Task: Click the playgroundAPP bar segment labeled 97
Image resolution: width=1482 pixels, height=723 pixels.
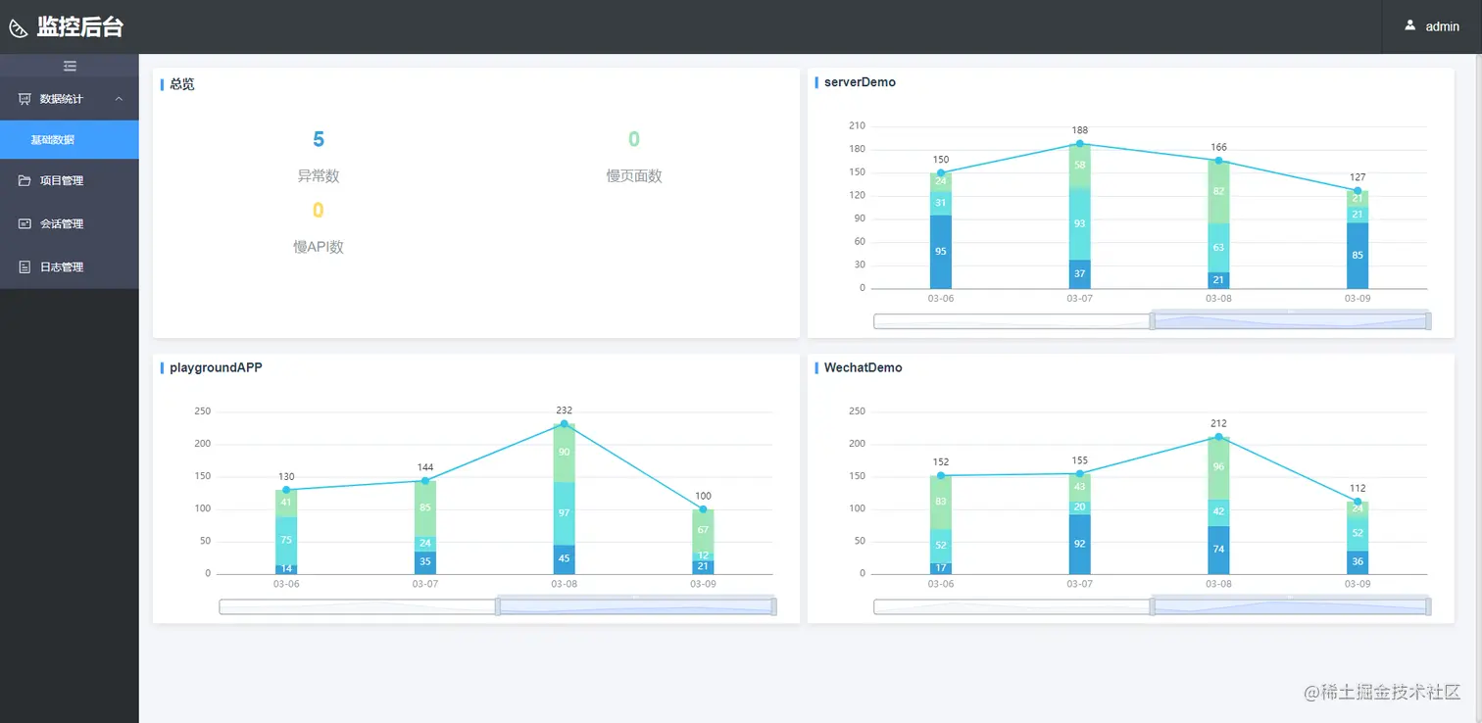Action: point(565,513)
